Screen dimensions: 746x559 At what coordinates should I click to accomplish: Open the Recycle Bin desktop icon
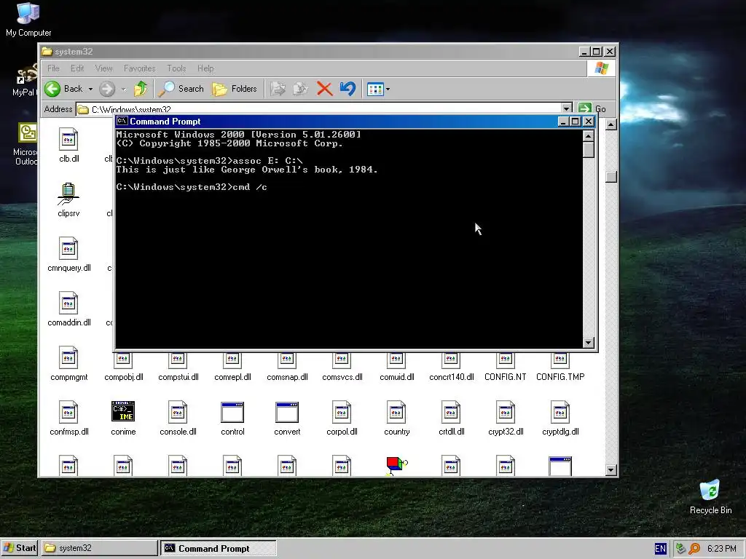[710, 490]
